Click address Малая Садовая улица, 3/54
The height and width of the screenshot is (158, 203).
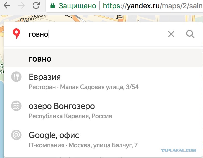pos(99,87)
